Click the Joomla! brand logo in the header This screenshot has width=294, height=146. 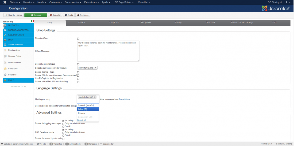point(276,8)
